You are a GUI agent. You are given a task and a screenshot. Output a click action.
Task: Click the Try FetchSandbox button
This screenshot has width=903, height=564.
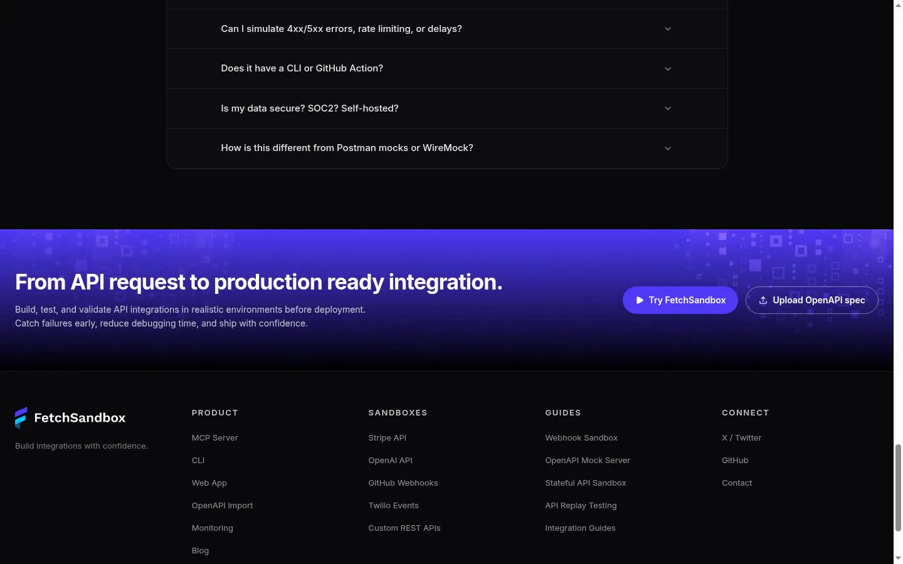[x=680, y=300]
